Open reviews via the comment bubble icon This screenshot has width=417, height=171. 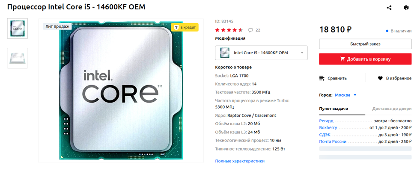[x=250, y=30]
